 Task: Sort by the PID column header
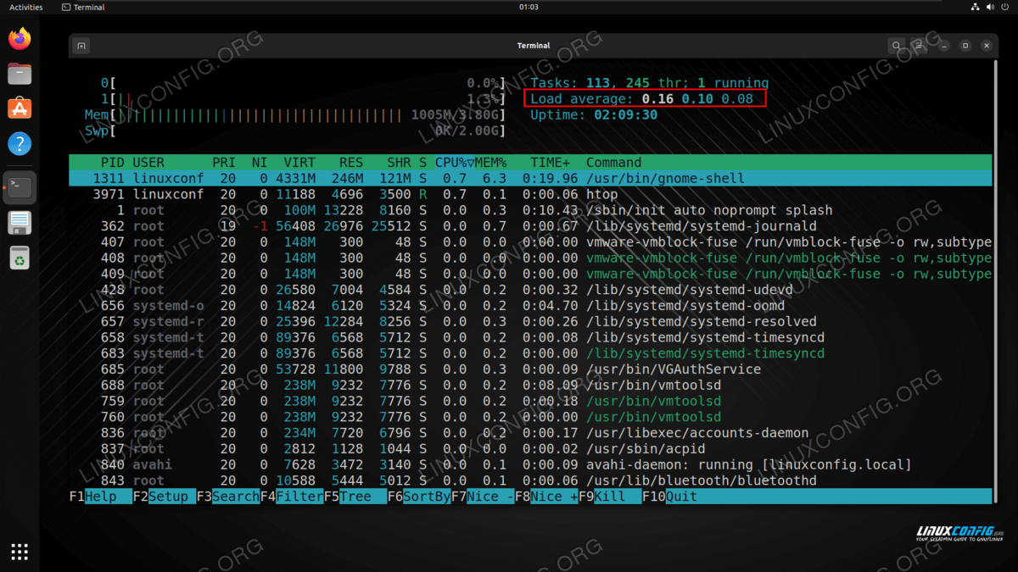click(112, 163)
